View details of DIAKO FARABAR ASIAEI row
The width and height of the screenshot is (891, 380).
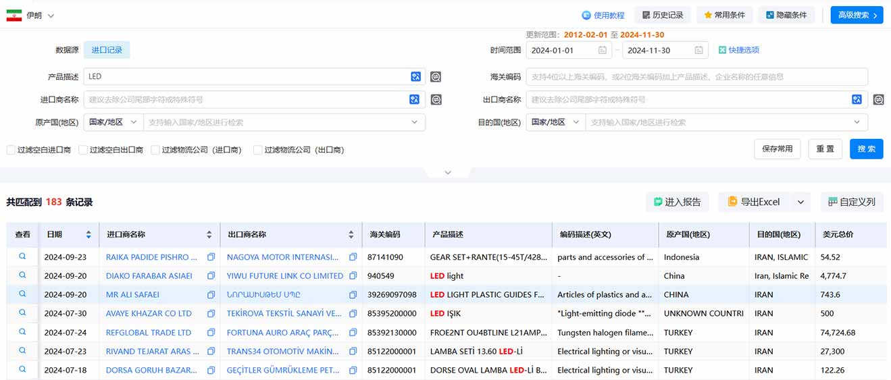pos(22,275)
